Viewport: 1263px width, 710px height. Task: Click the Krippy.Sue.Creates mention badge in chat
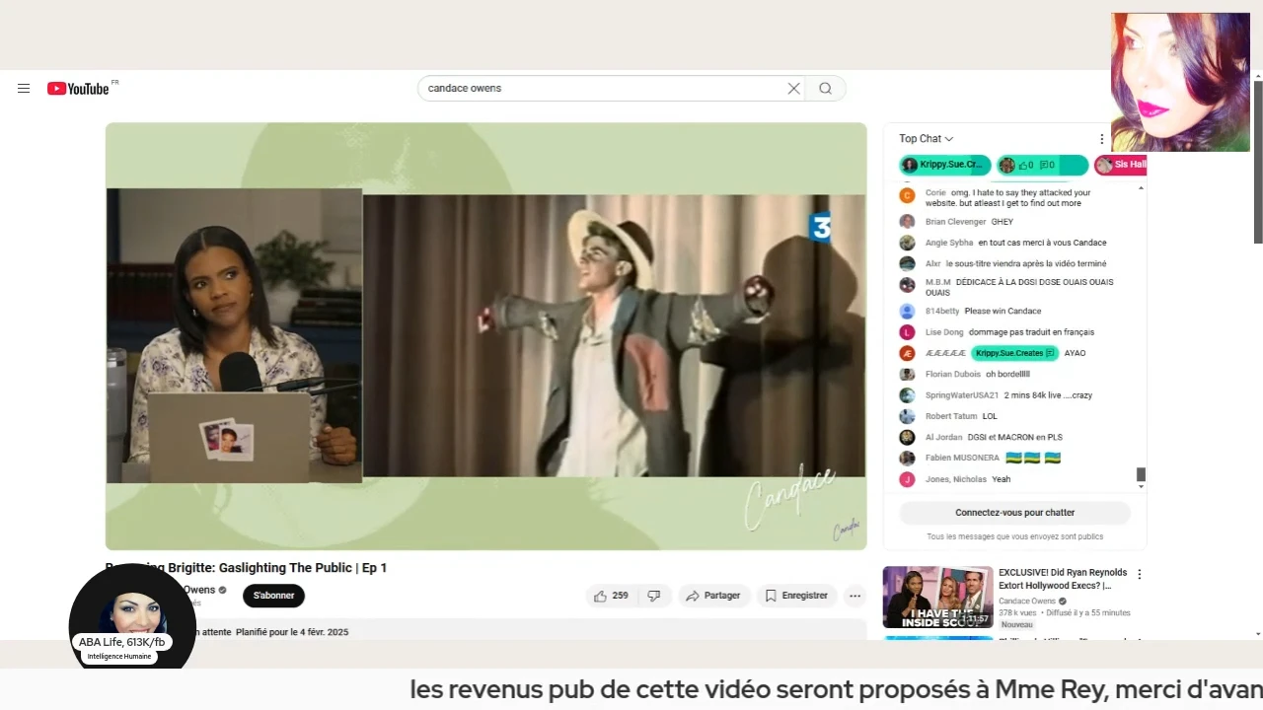[x=1014, y=353]
